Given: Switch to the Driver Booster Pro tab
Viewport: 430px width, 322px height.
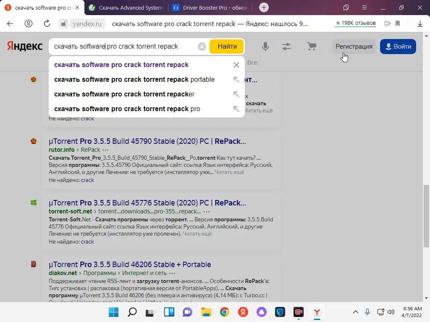Looking at the screenshot, I should point(210,8).
